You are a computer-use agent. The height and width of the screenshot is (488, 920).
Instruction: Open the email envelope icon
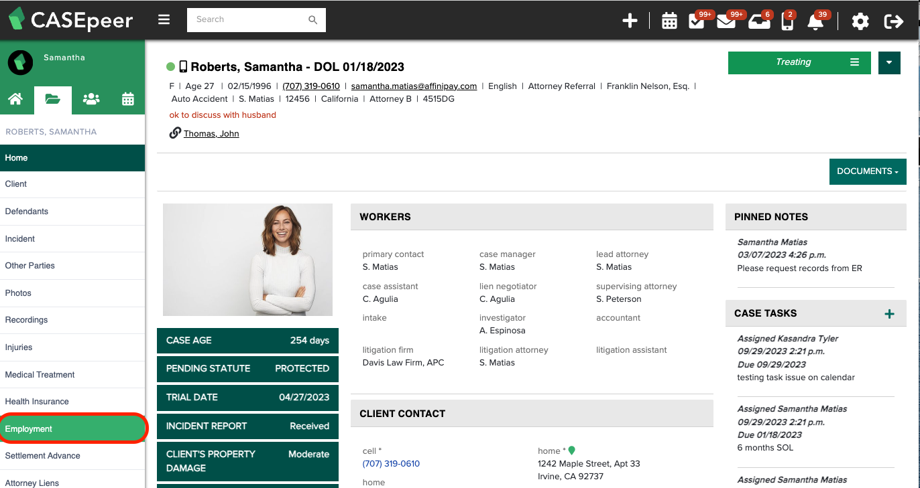(726, 21)
